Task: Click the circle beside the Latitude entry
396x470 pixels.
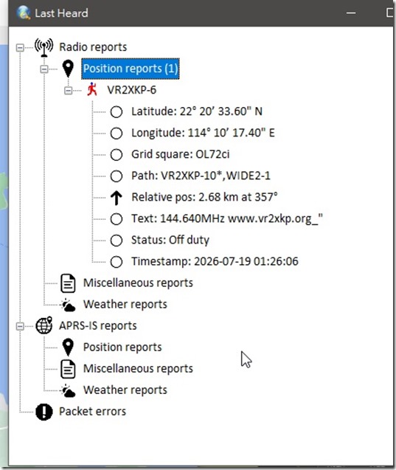Action: point(117,112)
